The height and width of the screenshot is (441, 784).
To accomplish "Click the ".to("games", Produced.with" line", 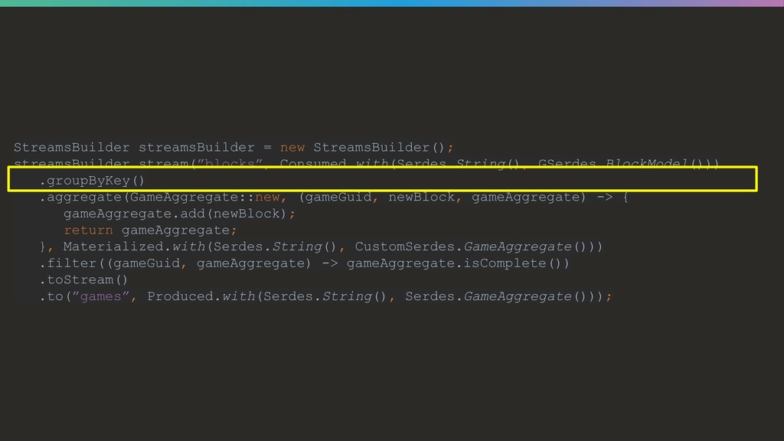I will (x=325, y=296).
